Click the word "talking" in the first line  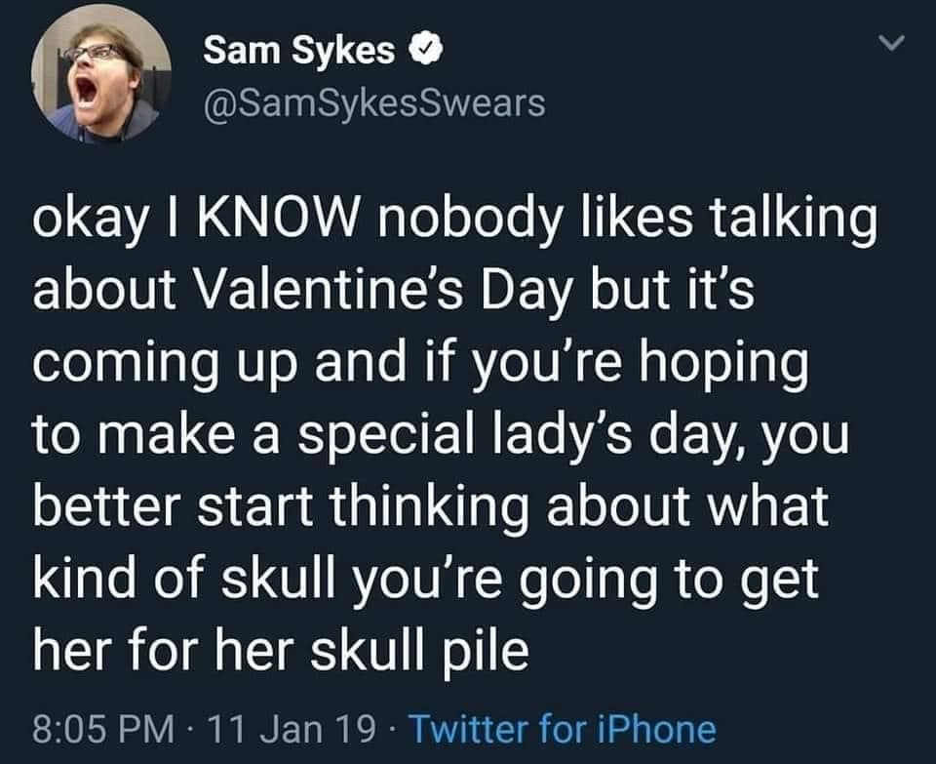(x=784, y=220)
